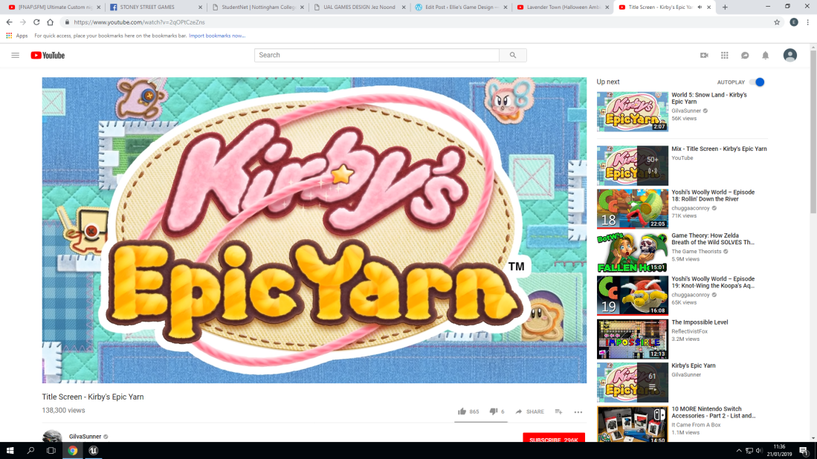Click the Save to playlist icon
This screenshot has height=459, width=817.
pyautogui.click(x=558, y=411)
